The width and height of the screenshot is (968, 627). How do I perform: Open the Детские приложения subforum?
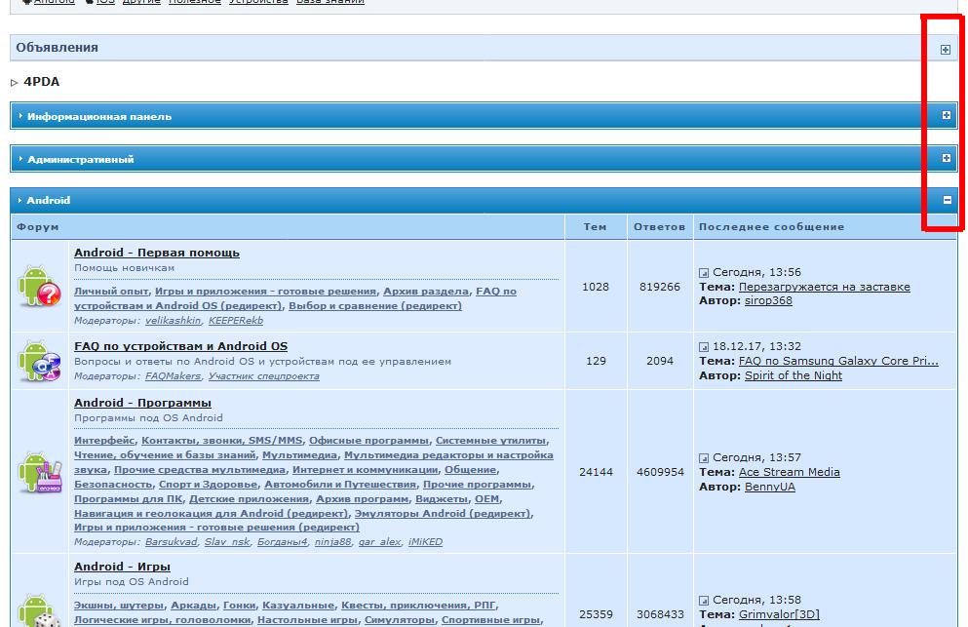pyautogui.click(x=249, y=499)
